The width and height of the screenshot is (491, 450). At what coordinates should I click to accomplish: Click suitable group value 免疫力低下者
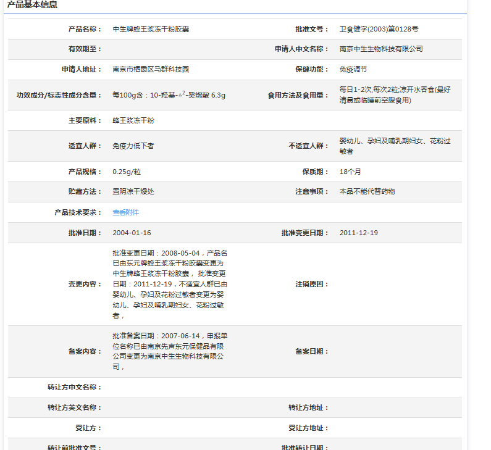pyautogui.click(x=133, y=146)
